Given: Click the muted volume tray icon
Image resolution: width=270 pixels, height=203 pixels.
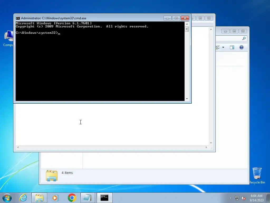Looking at the screenshot, I should point(243,198).
